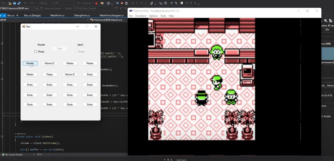Check the Ready checkbox under Weedle
The height and width of the screenshot is (161, 334).
(x=36, y=51)
